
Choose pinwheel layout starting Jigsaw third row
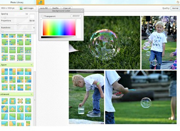pos(5,87)
